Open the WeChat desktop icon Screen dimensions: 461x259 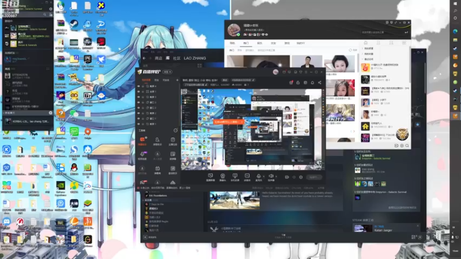(74, 113)
